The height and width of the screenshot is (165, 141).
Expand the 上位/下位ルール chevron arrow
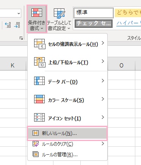tap(103, 61)
